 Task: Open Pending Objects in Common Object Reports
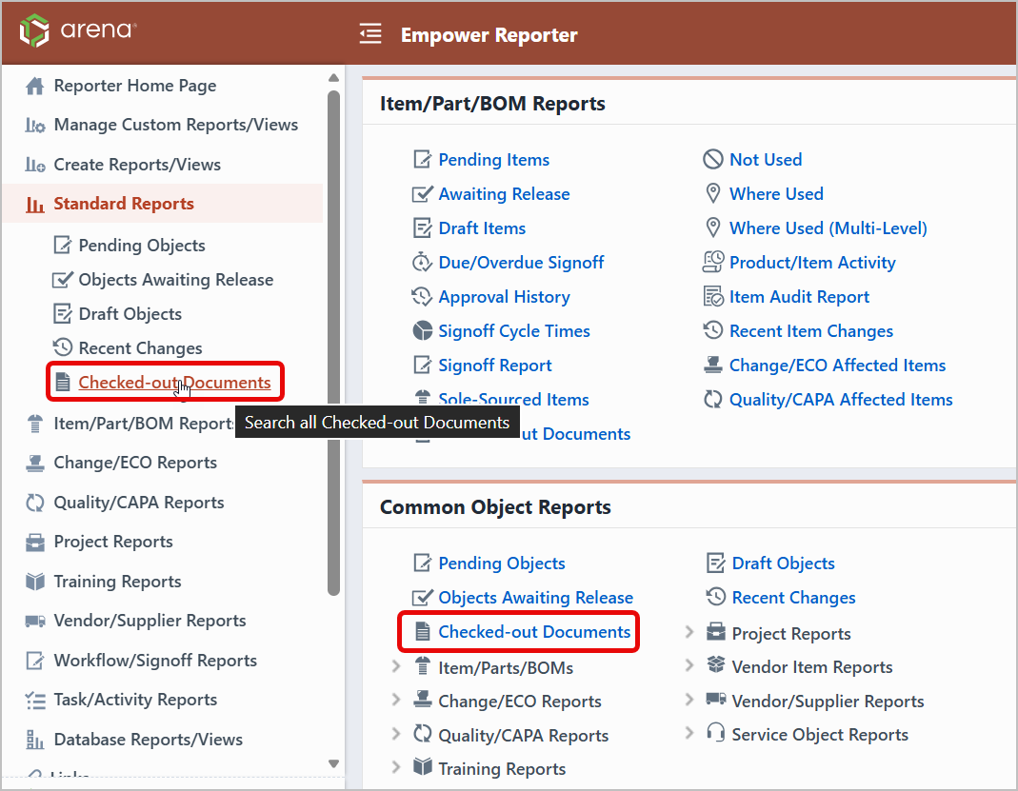coord(501,564)
